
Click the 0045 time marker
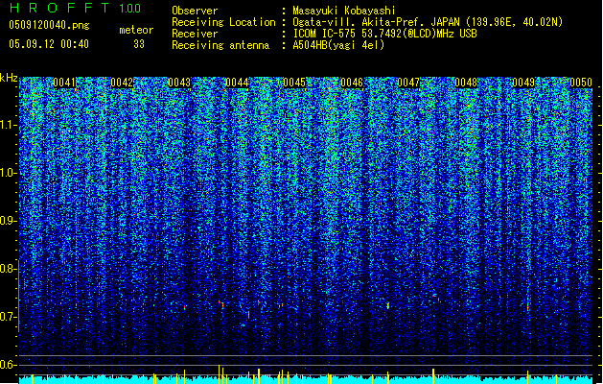click(x=294, y=83)
